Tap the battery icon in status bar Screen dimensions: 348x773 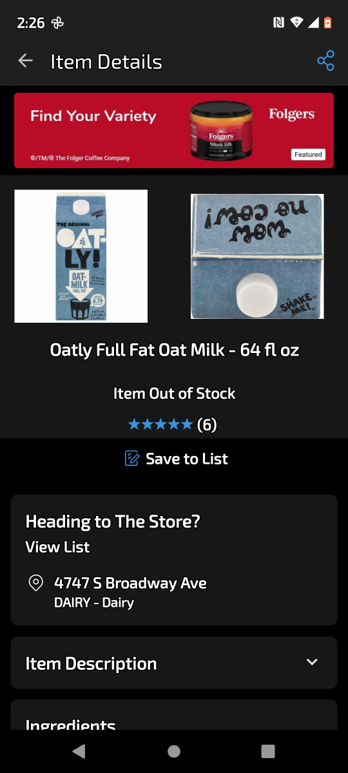327,23
